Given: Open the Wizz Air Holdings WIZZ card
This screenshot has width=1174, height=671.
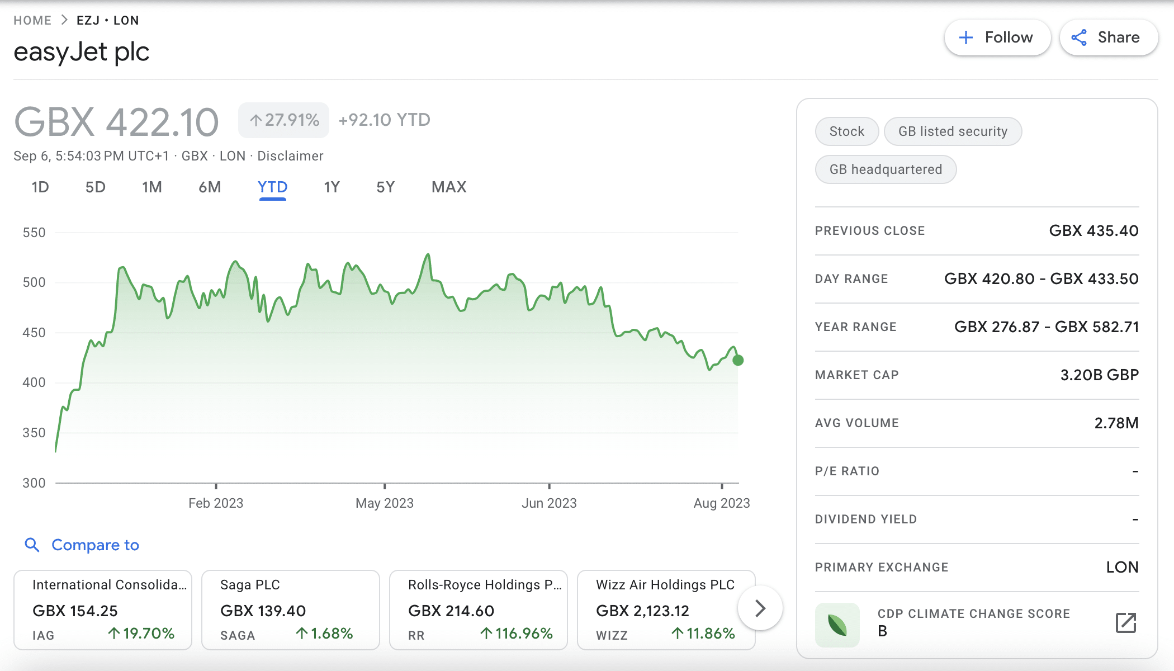Looking at the screenshot, I should (x=666, y=609).
